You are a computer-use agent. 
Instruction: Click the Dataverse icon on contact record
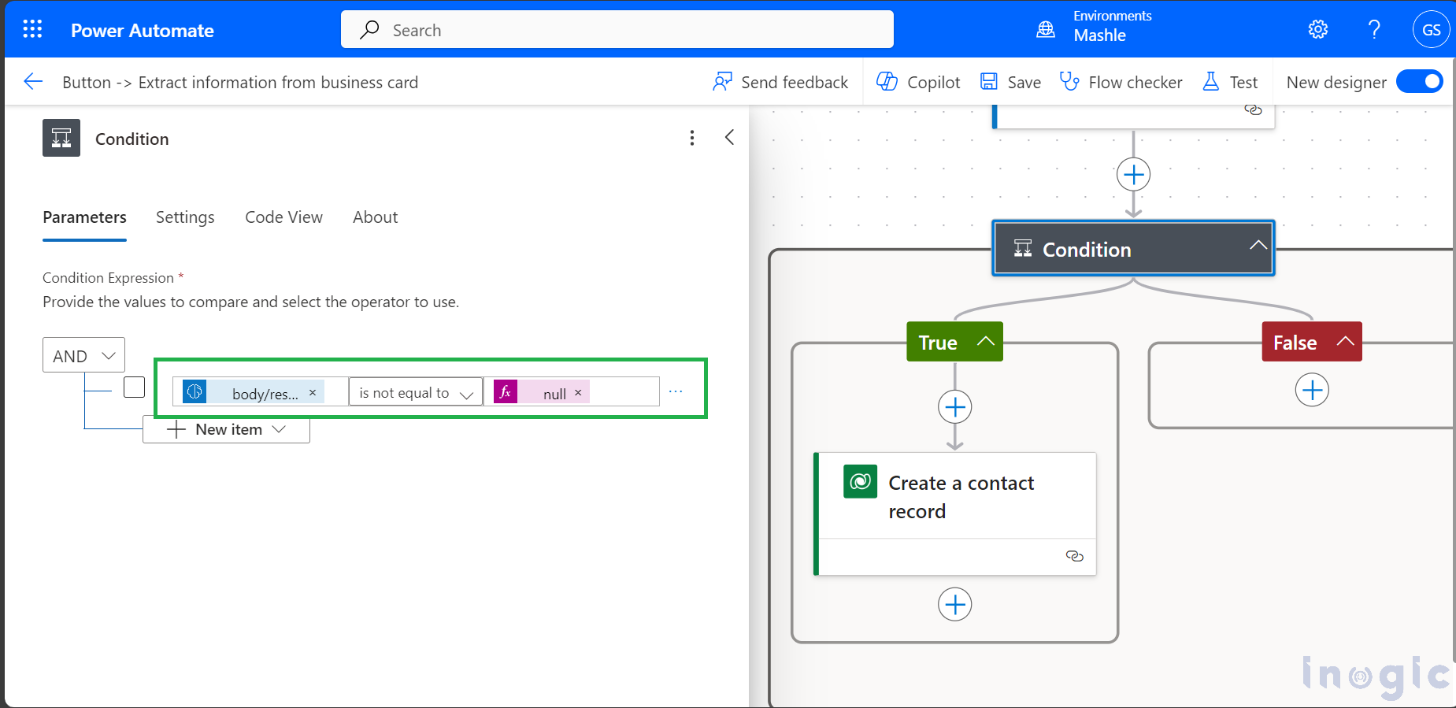[x=860, y=481]
